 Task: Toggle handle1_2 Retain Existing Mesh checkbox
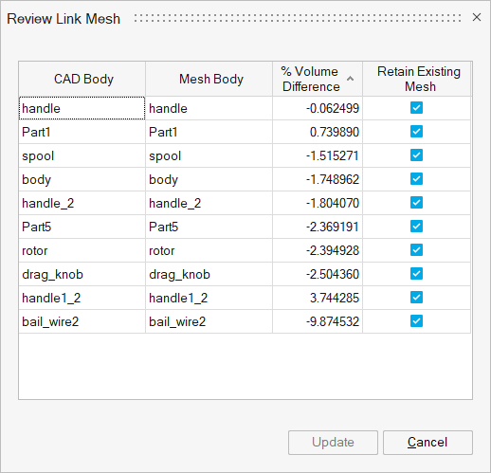pyautogui.click(x=416, y=298)
